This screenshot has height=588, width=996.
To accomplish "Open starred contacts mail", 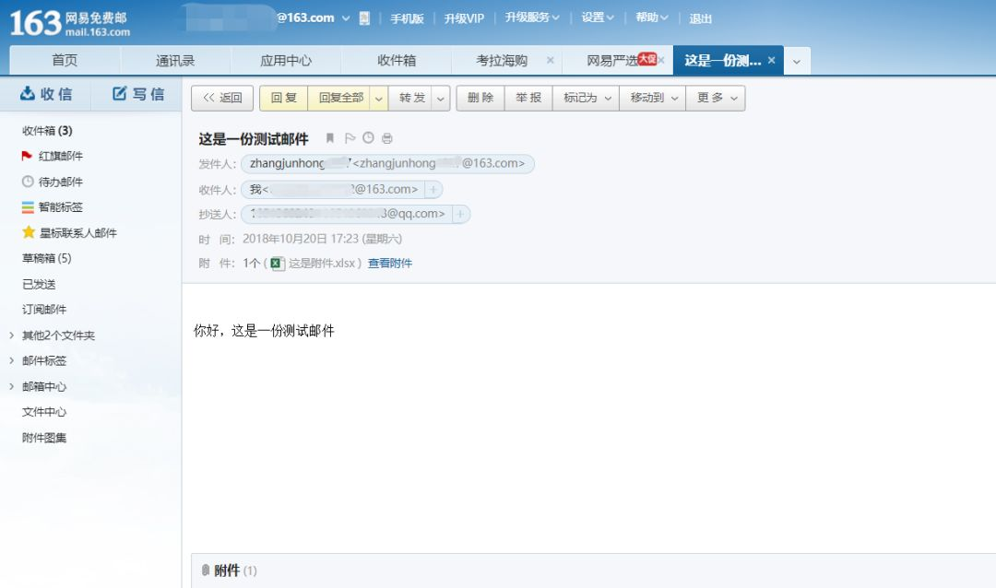I will tap(69, 232).
